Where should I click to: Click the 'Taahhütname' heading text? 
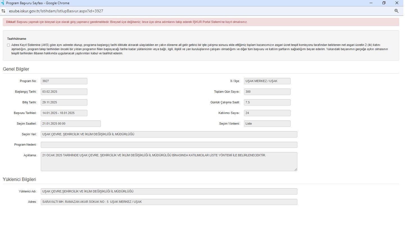click(17, 39)
